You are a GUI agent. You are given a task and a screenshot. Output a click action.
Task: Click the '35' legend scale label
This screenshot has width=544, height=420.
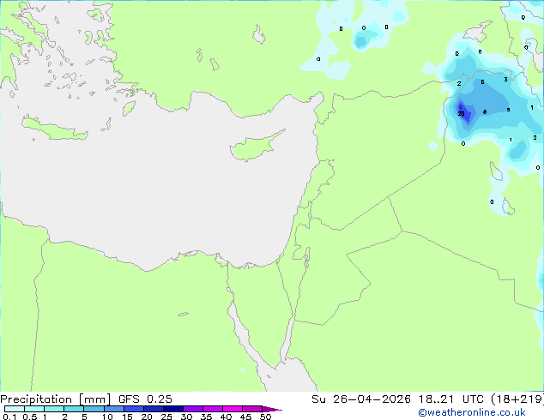click(206, 417)
